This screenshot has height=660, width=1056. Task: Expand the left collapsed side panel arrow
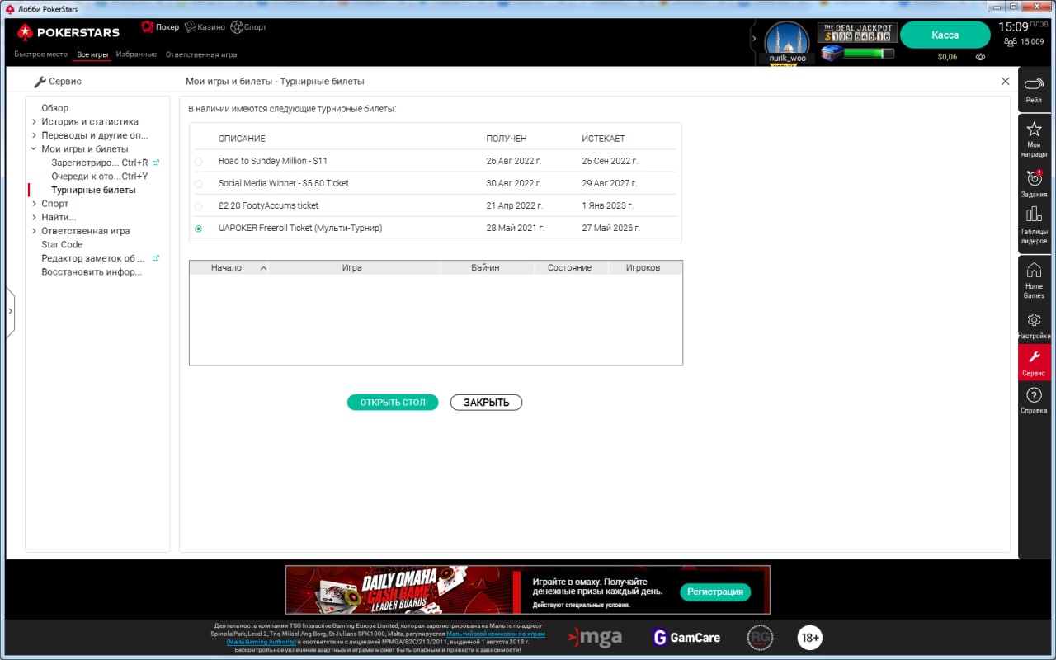[x=10, y=312]
